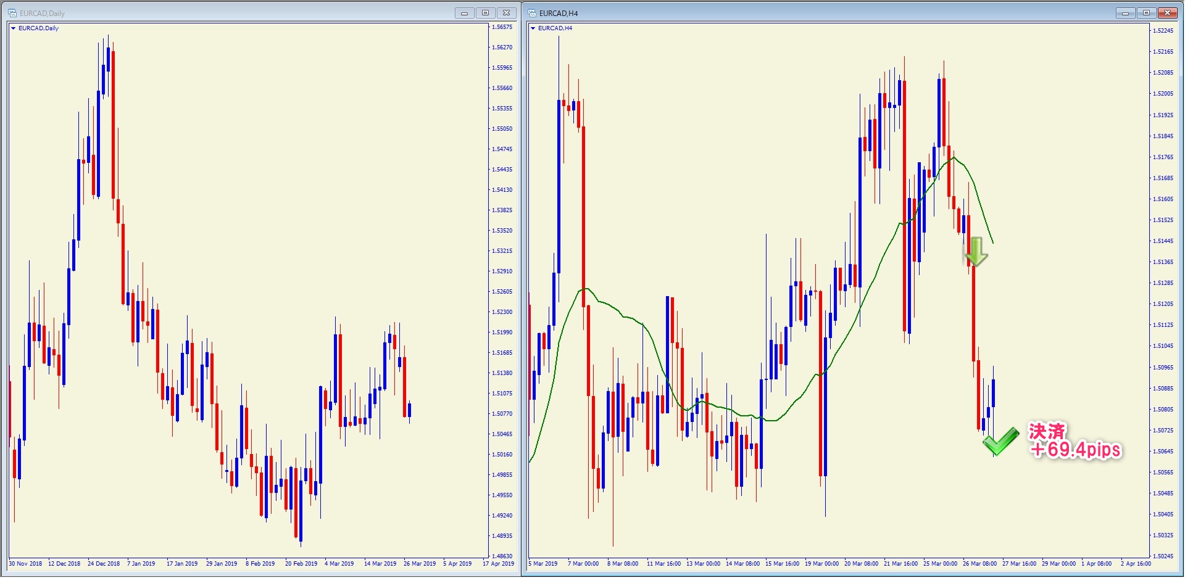Click the 1.53215 price label on Daily chart
Viewport: 1185px width, 578px height.
click(x=502, y=251)
